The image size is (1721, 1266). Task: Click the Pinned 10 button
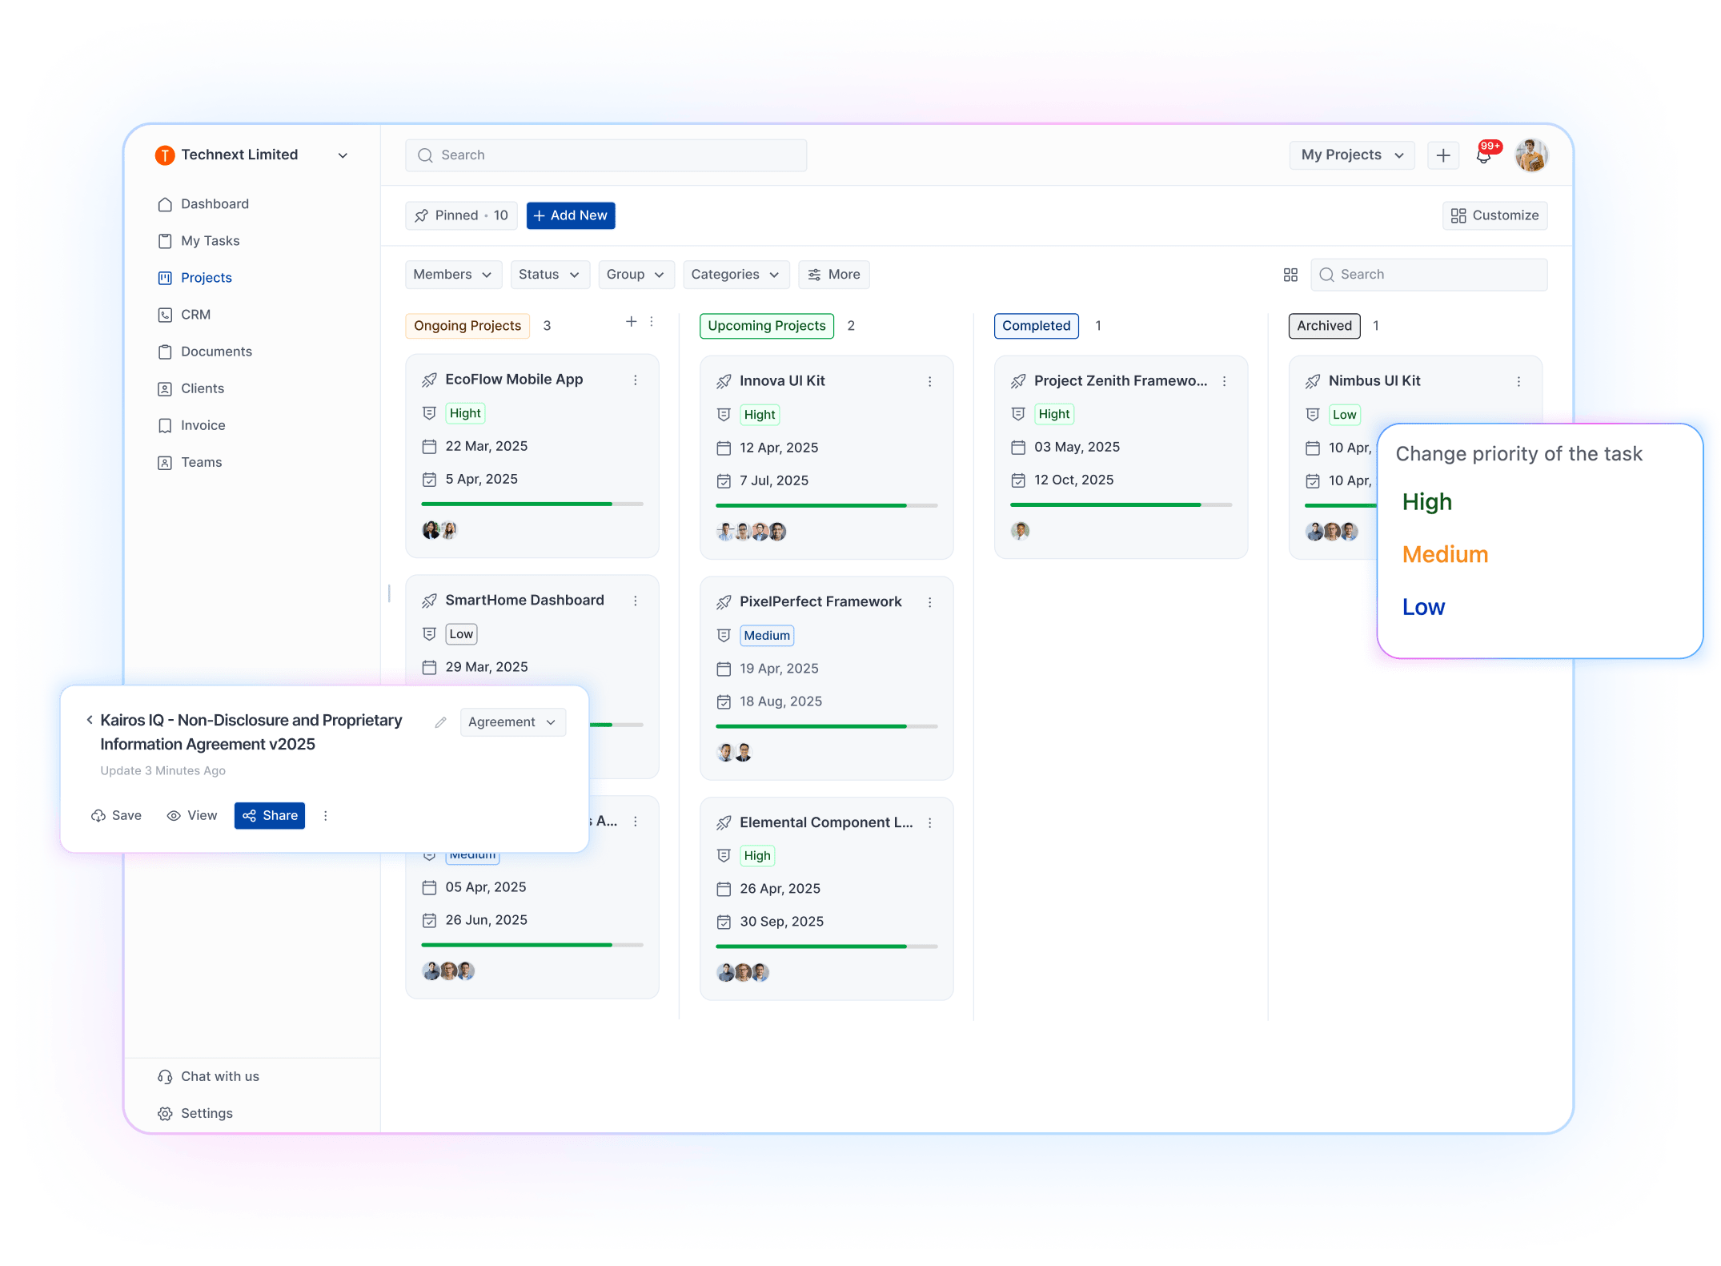pos(461,215)
